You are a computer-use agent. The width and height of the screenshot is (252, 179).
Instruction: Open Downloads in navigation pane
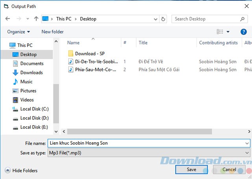31,73
